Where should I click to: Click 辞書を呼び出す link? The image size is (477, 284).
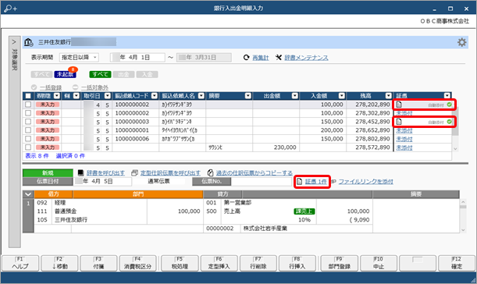(x=105, y=172)
